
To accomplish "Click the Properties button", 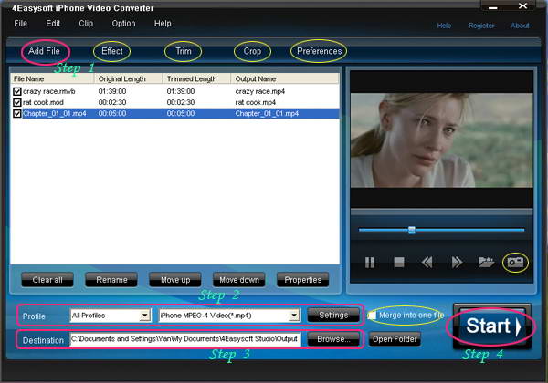I will click(x=303, y=280).
